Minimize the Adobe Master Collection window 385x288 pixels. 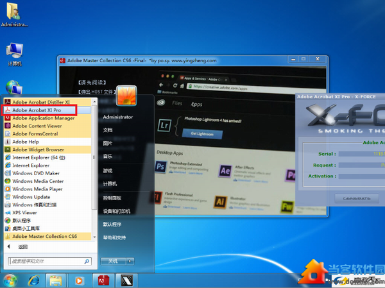(293, 59)
